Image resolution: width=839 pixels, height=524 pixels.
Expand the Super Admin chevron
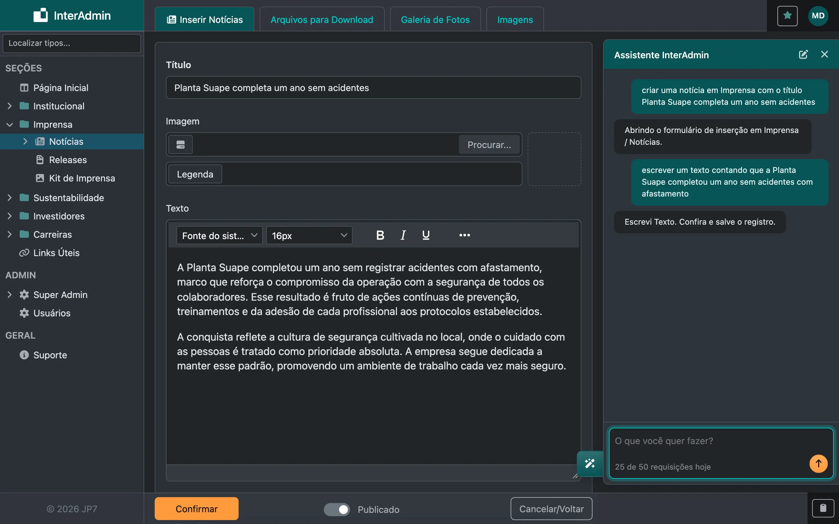coord(10,294)
